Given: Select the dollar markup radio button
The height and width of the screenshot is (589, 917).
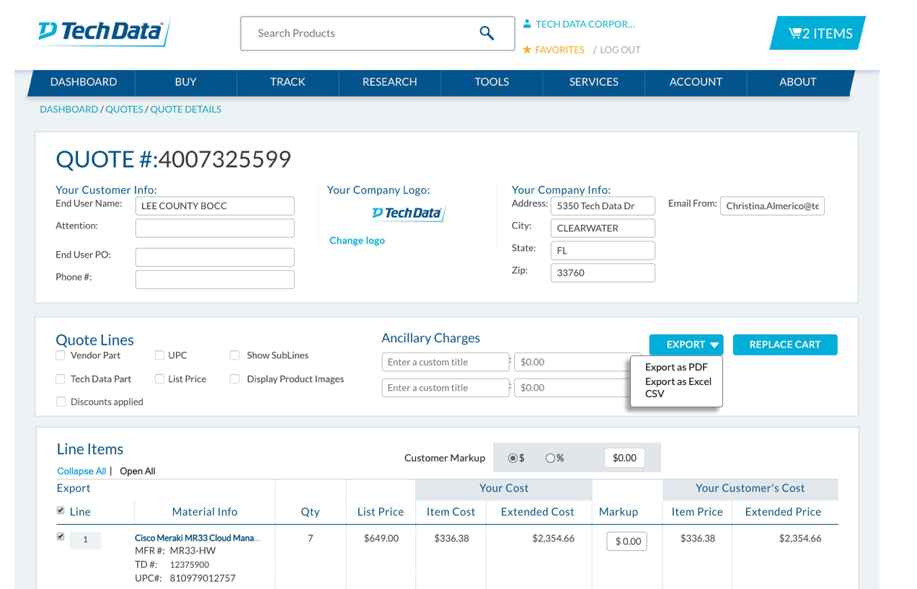Looking at the screenshot, I should click(513, 458).
